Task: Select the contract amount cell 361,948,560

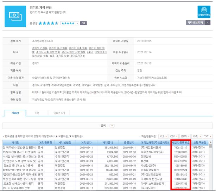Action: click(108, 148)
